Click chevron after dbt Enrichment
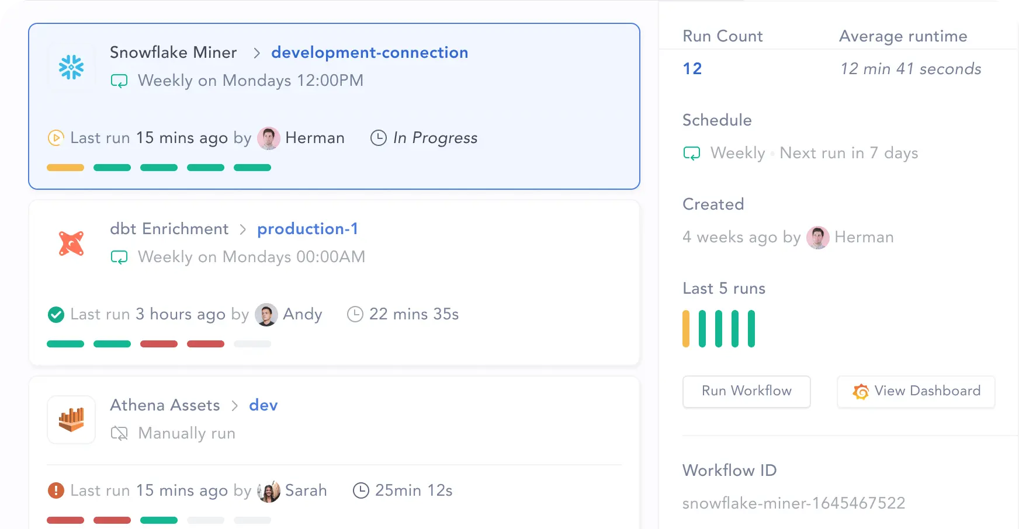Viewport: 1019px width, 529px height. click(242, 229)
